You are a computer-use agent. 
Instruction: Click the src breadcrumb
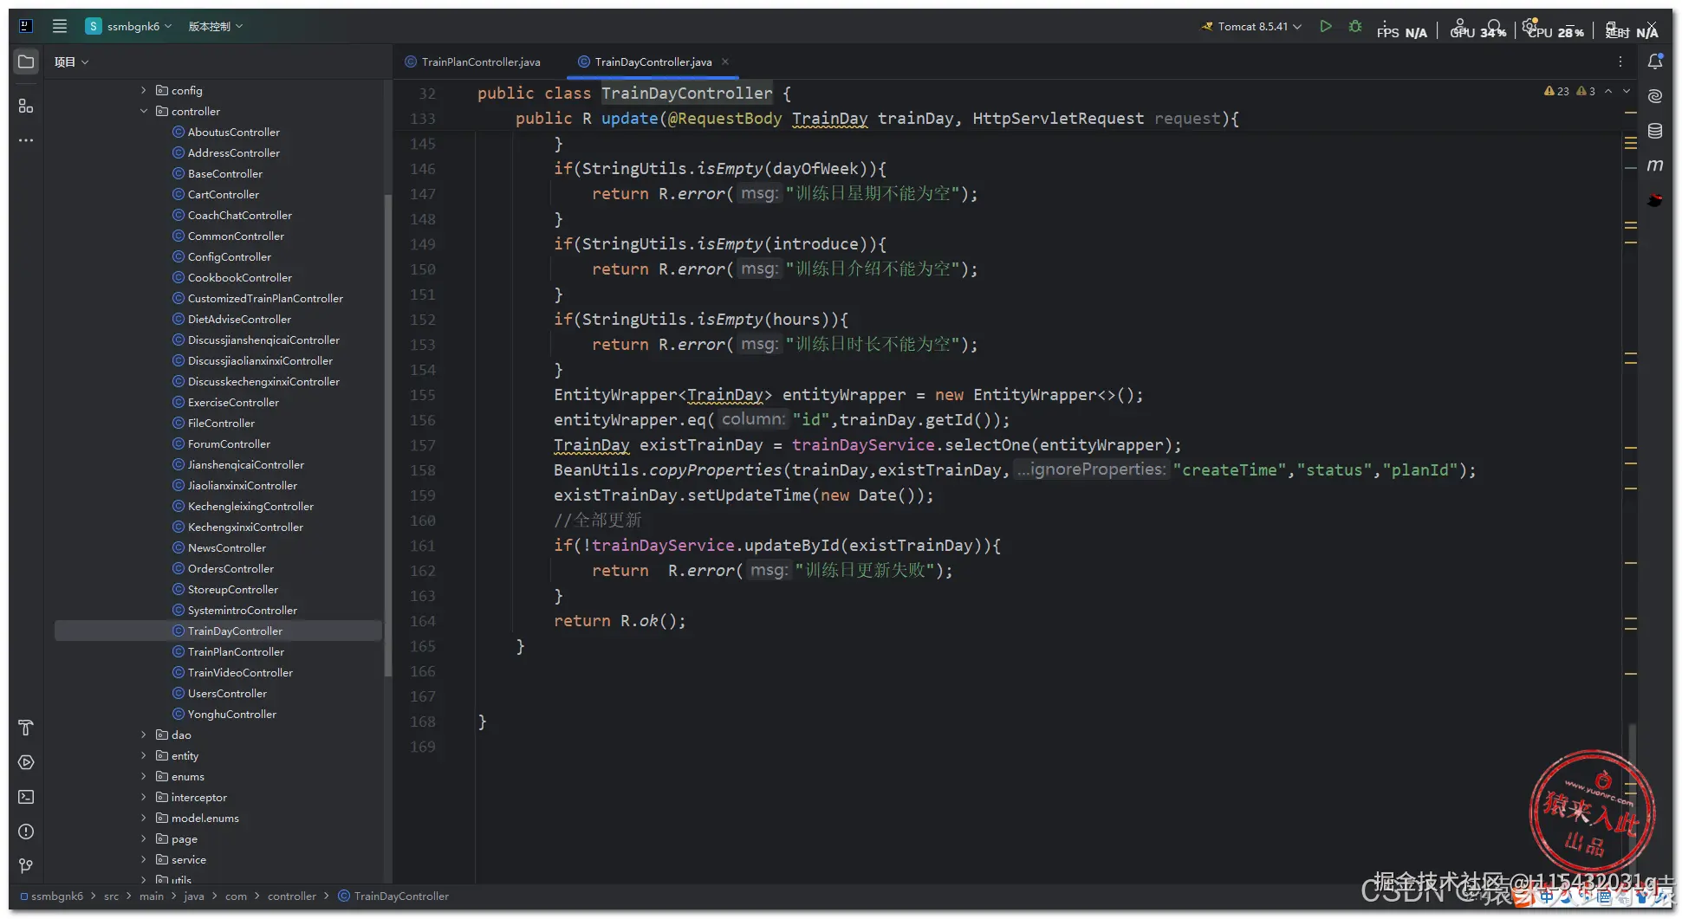click(111, 896)
